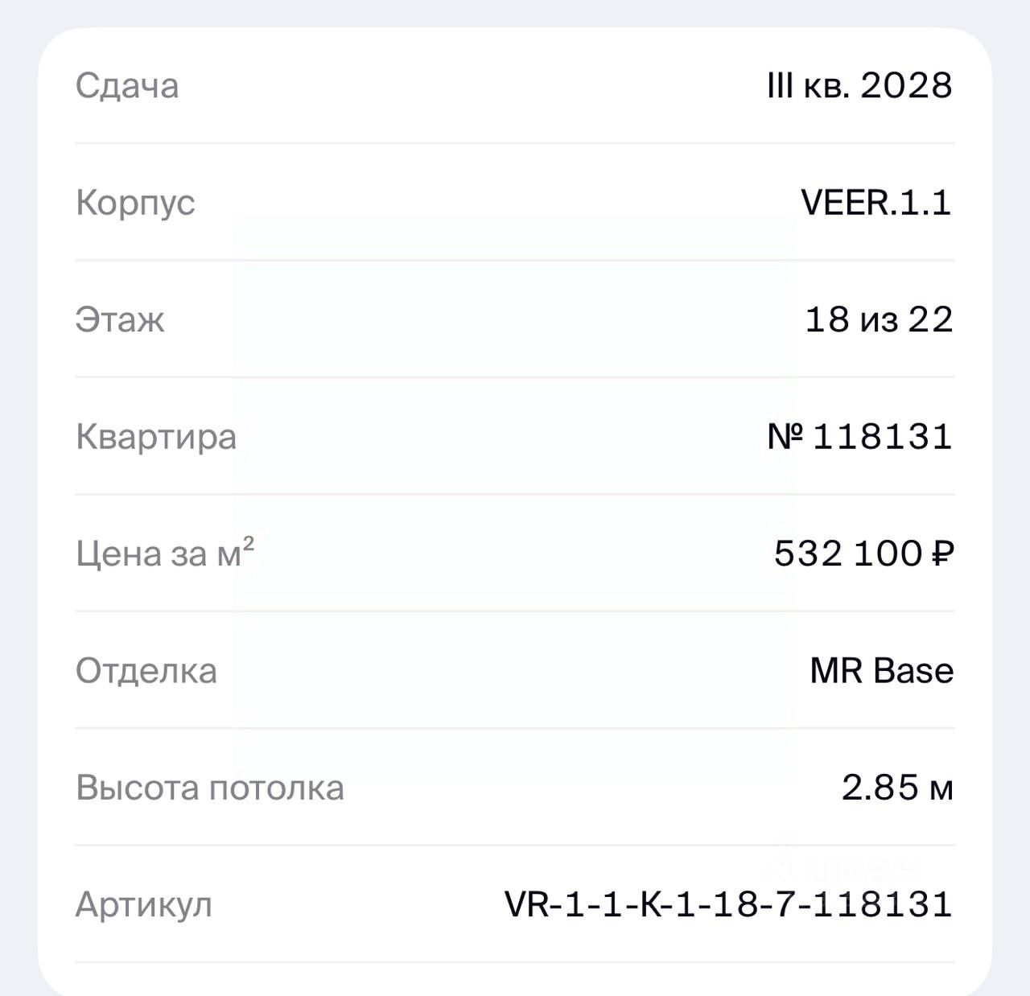Select the Артикул label
This screenshot has height=996, width=1030.
144,904
